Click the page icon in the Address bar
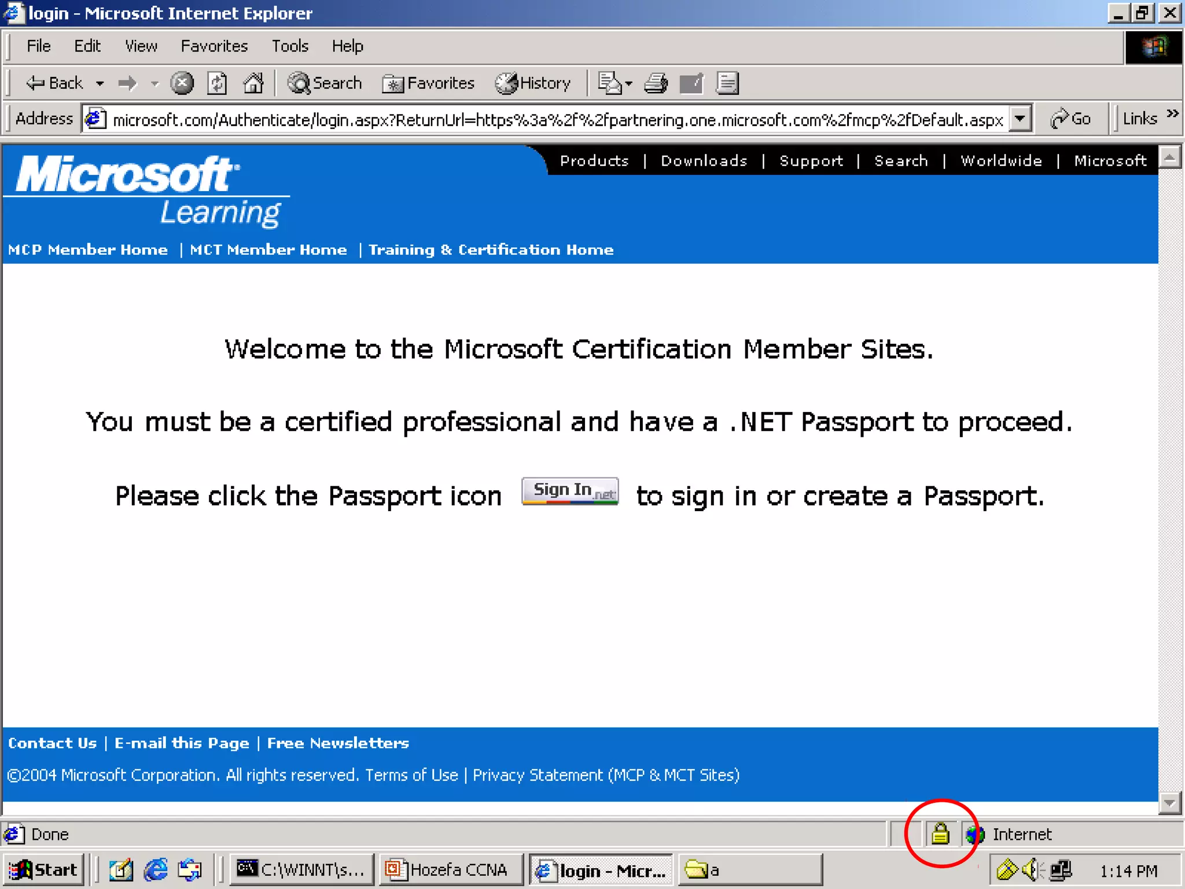 (95, 119)
